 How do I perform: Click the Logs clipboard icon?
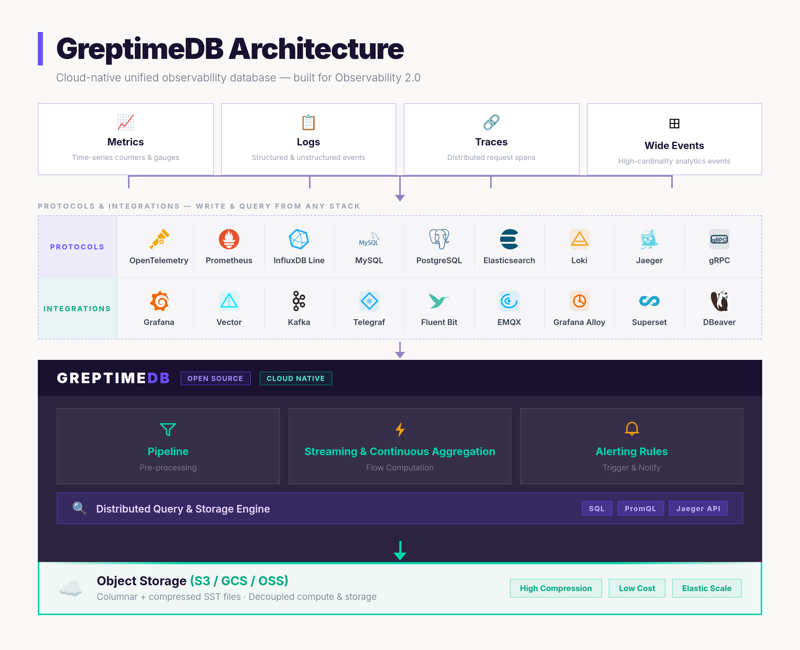(308, 122)
